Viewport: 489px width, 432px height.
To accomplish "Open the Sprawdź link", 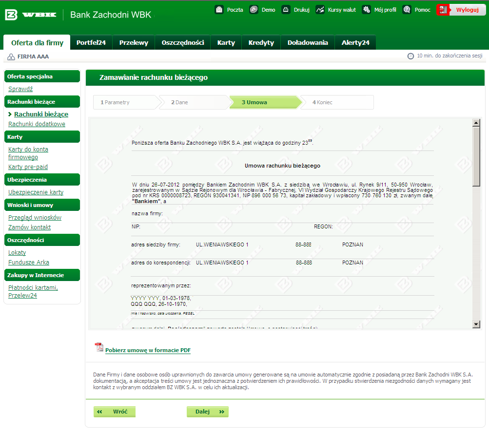I will [x=20, y=89].
